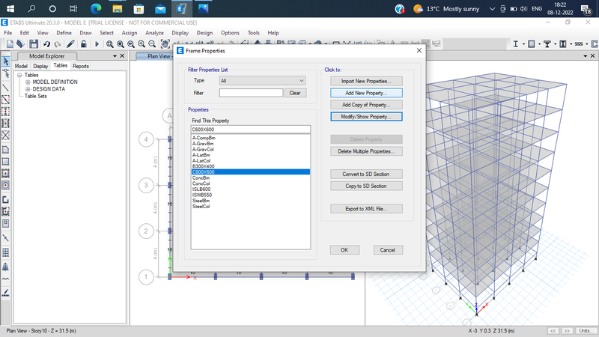
Task: Switch to the Model tab in Model Explorer
Action: pos(21,66)
